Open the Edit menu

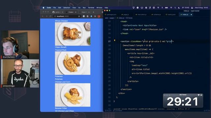tap(59, 8)
